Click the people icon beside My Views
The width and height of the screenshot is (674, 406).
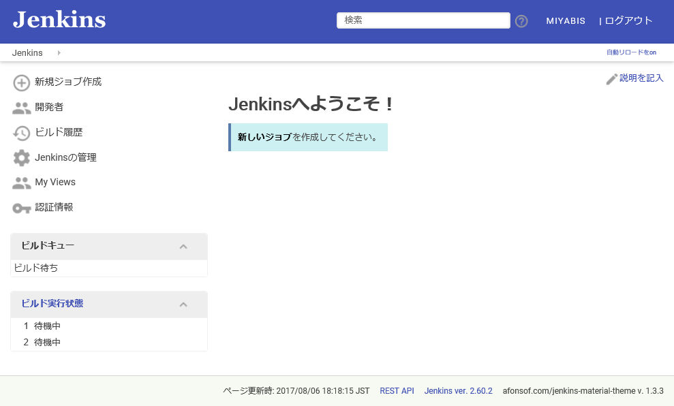[x=22, y=183]
